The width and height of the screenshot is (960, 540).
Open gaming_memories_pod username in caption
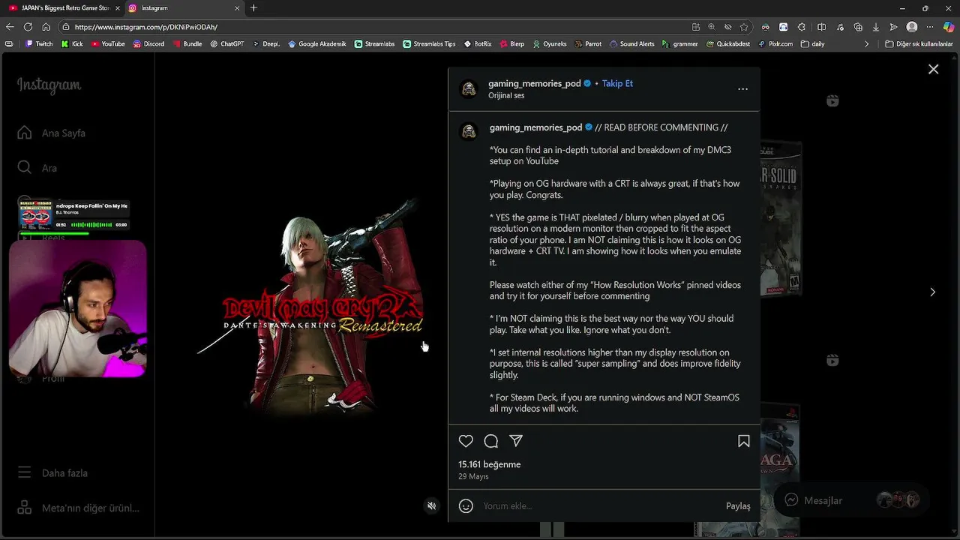(x=536, y=127)
